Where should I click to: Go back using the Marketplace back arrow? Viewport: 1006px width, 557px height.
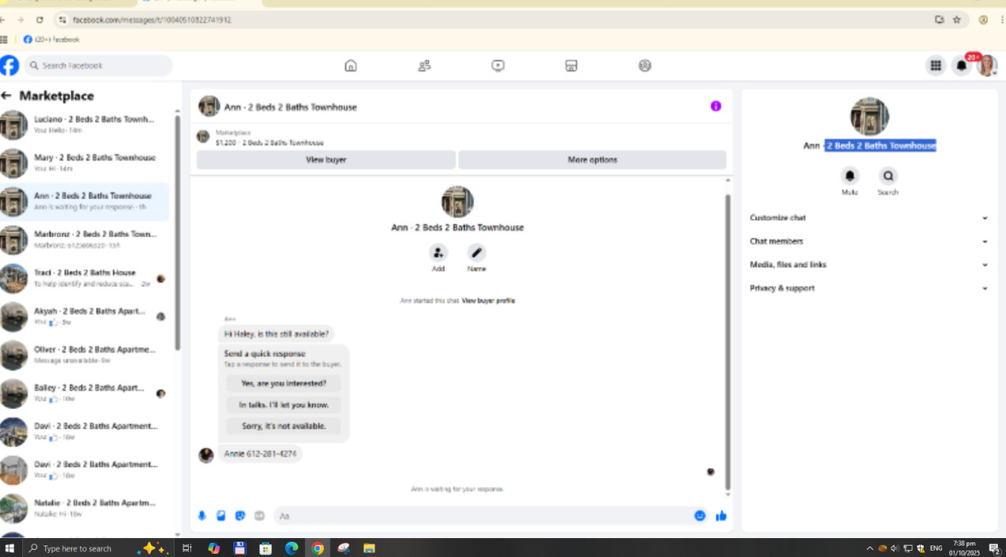(x=6, y=96)
